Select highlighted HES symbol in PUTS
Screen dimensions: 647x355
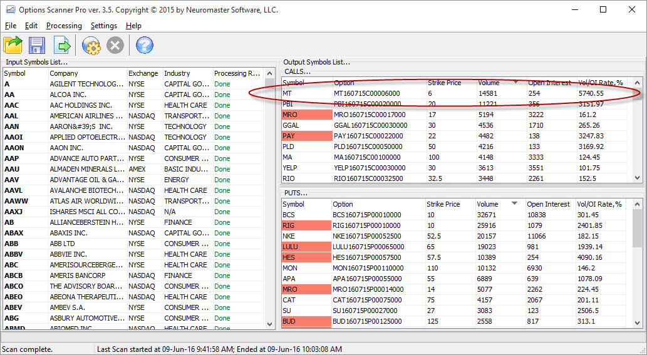click(306, 257)
